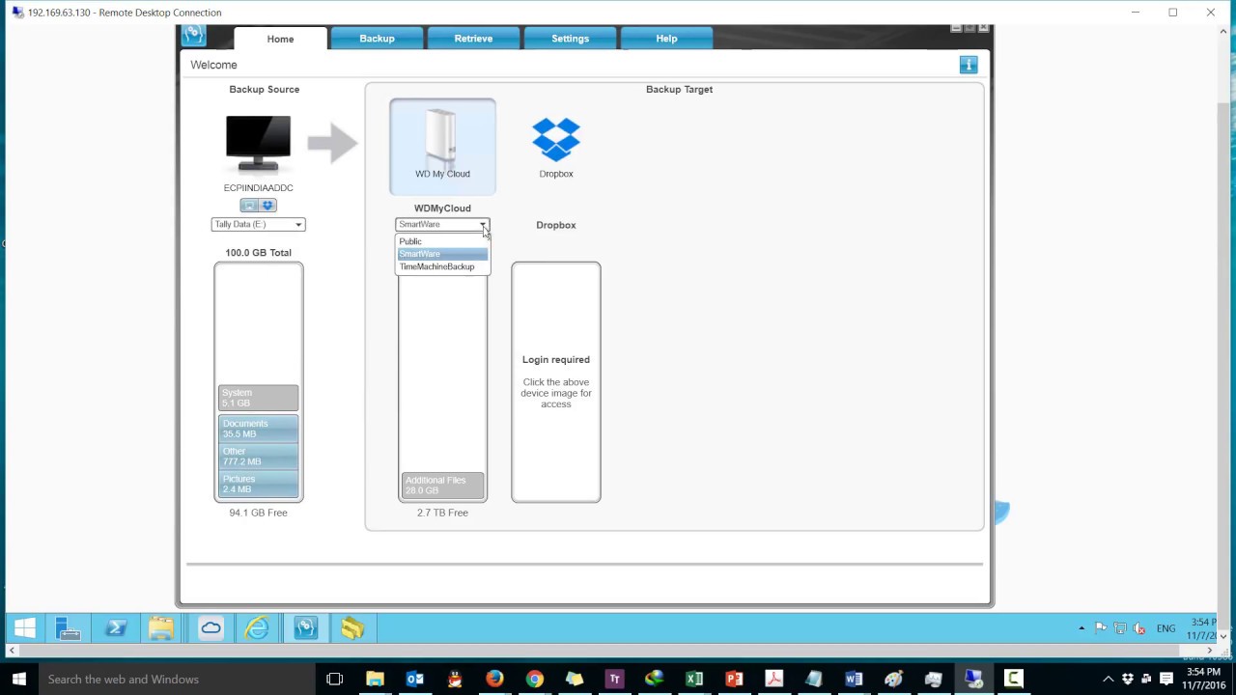
Task: Switch backup source view to local computer
Action: coord(249,205)
